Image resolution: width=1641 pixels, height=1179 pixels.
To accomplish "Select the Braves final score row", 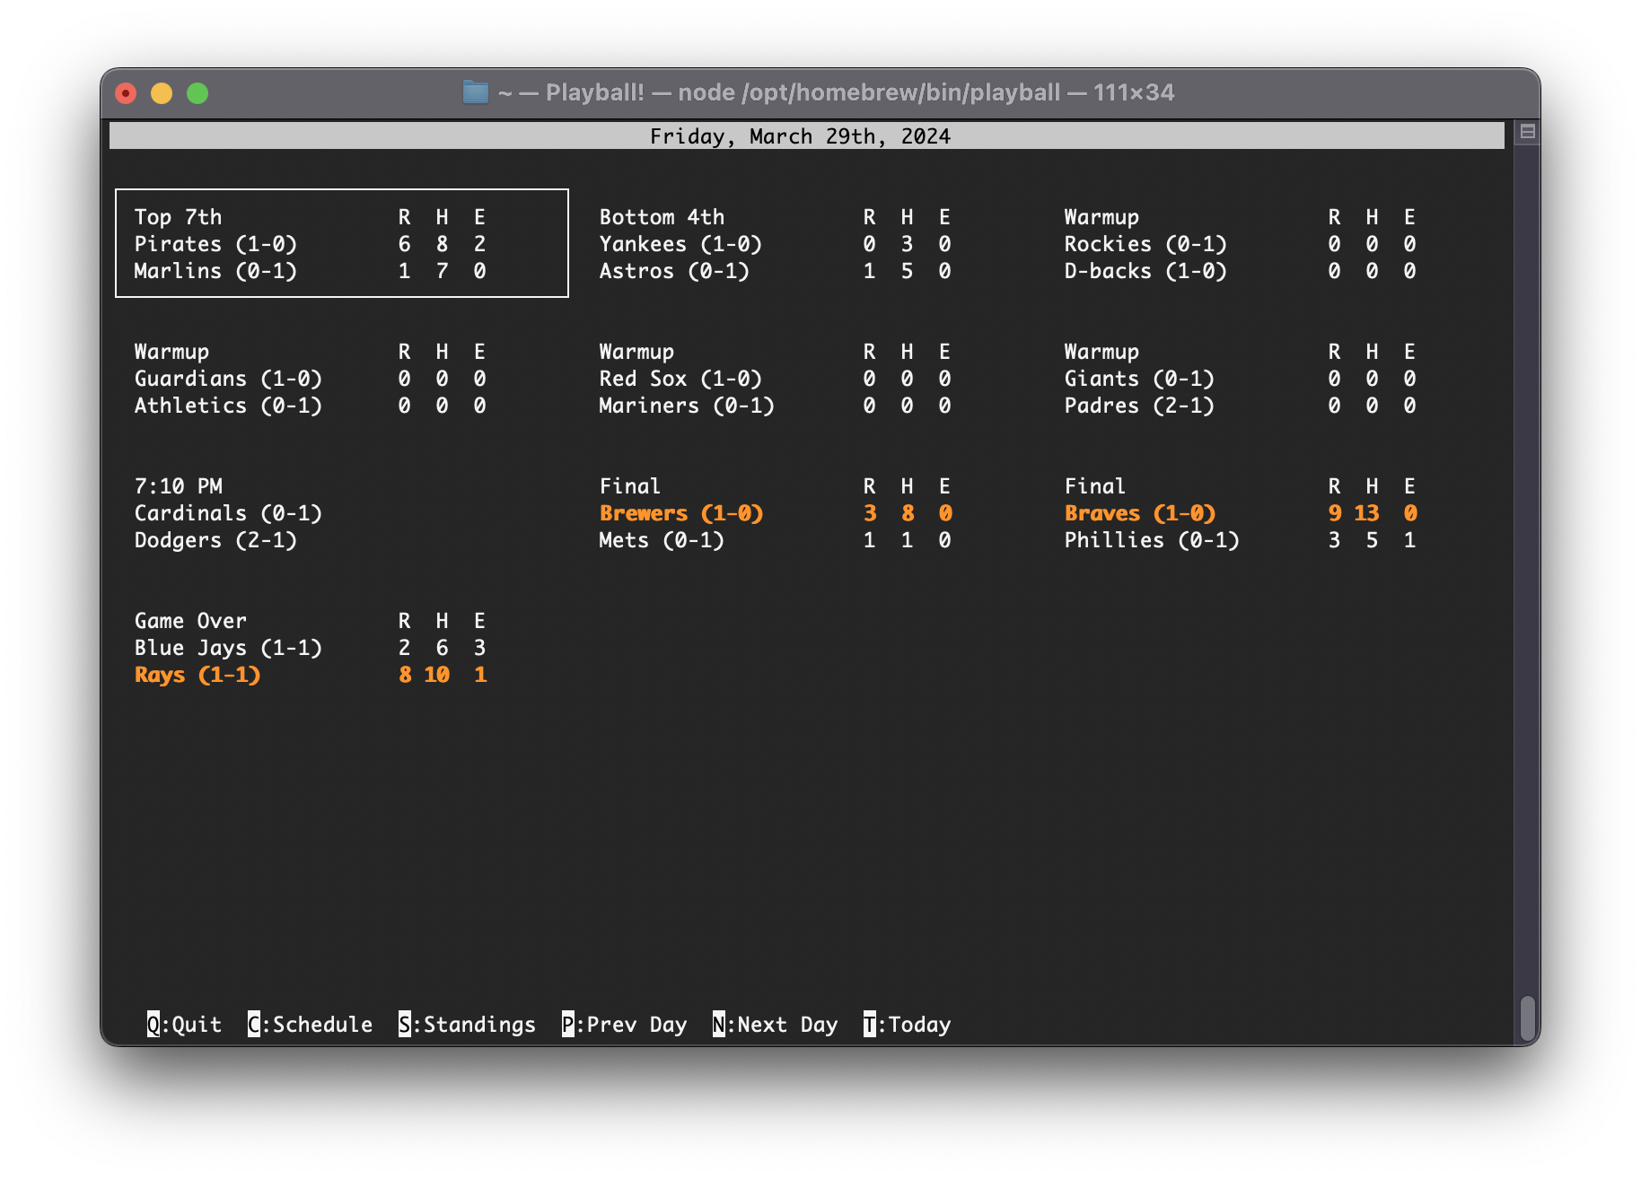I will 1239,513.
